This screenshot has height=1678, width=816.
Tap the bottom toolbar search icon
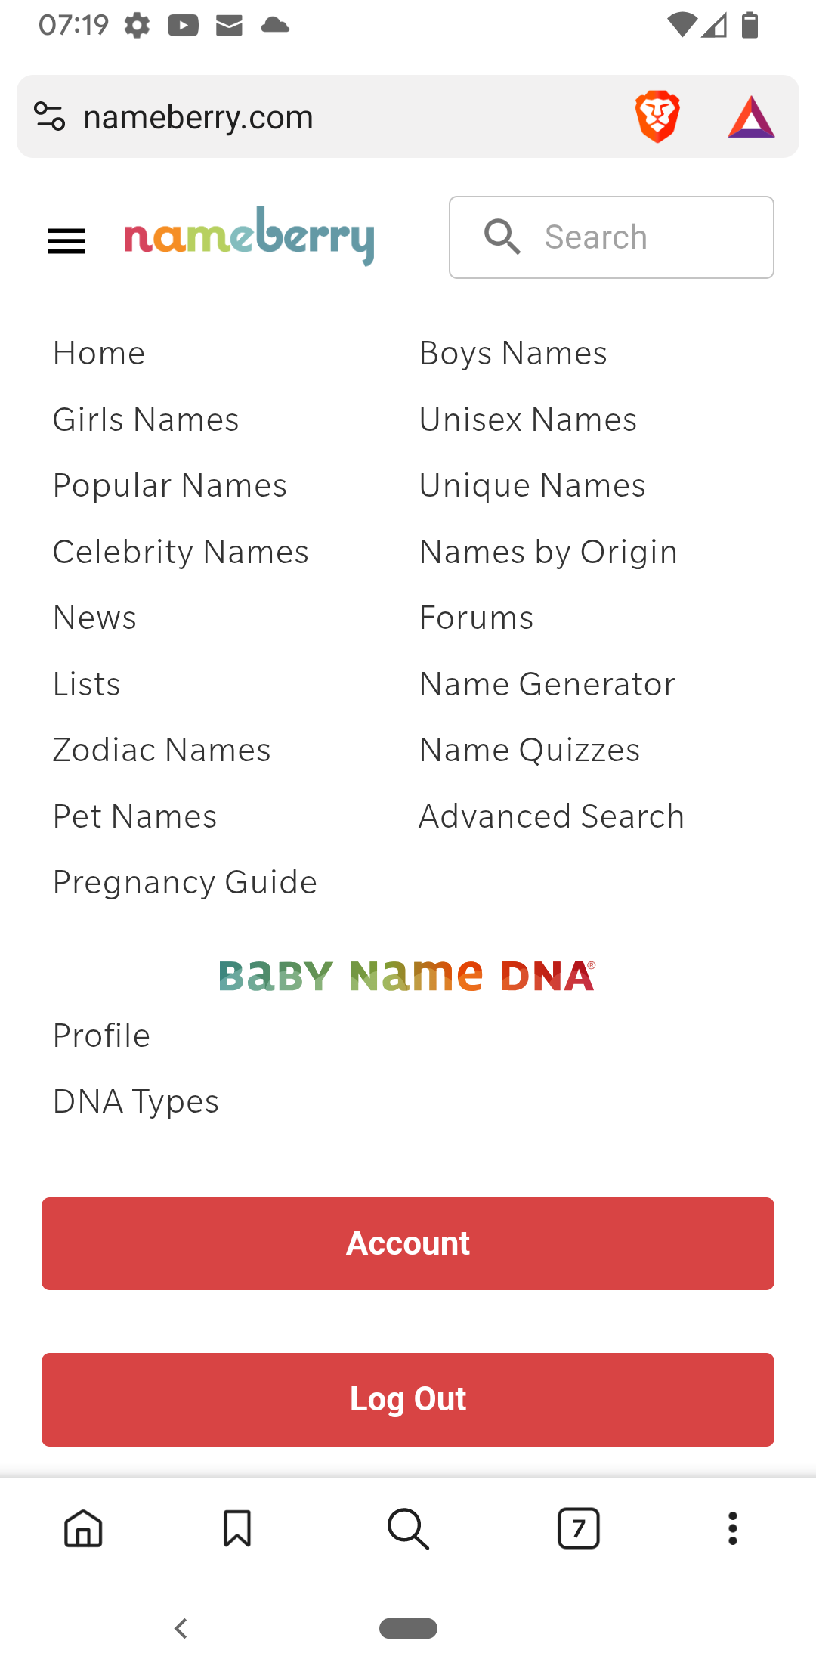coord(408,1528)
